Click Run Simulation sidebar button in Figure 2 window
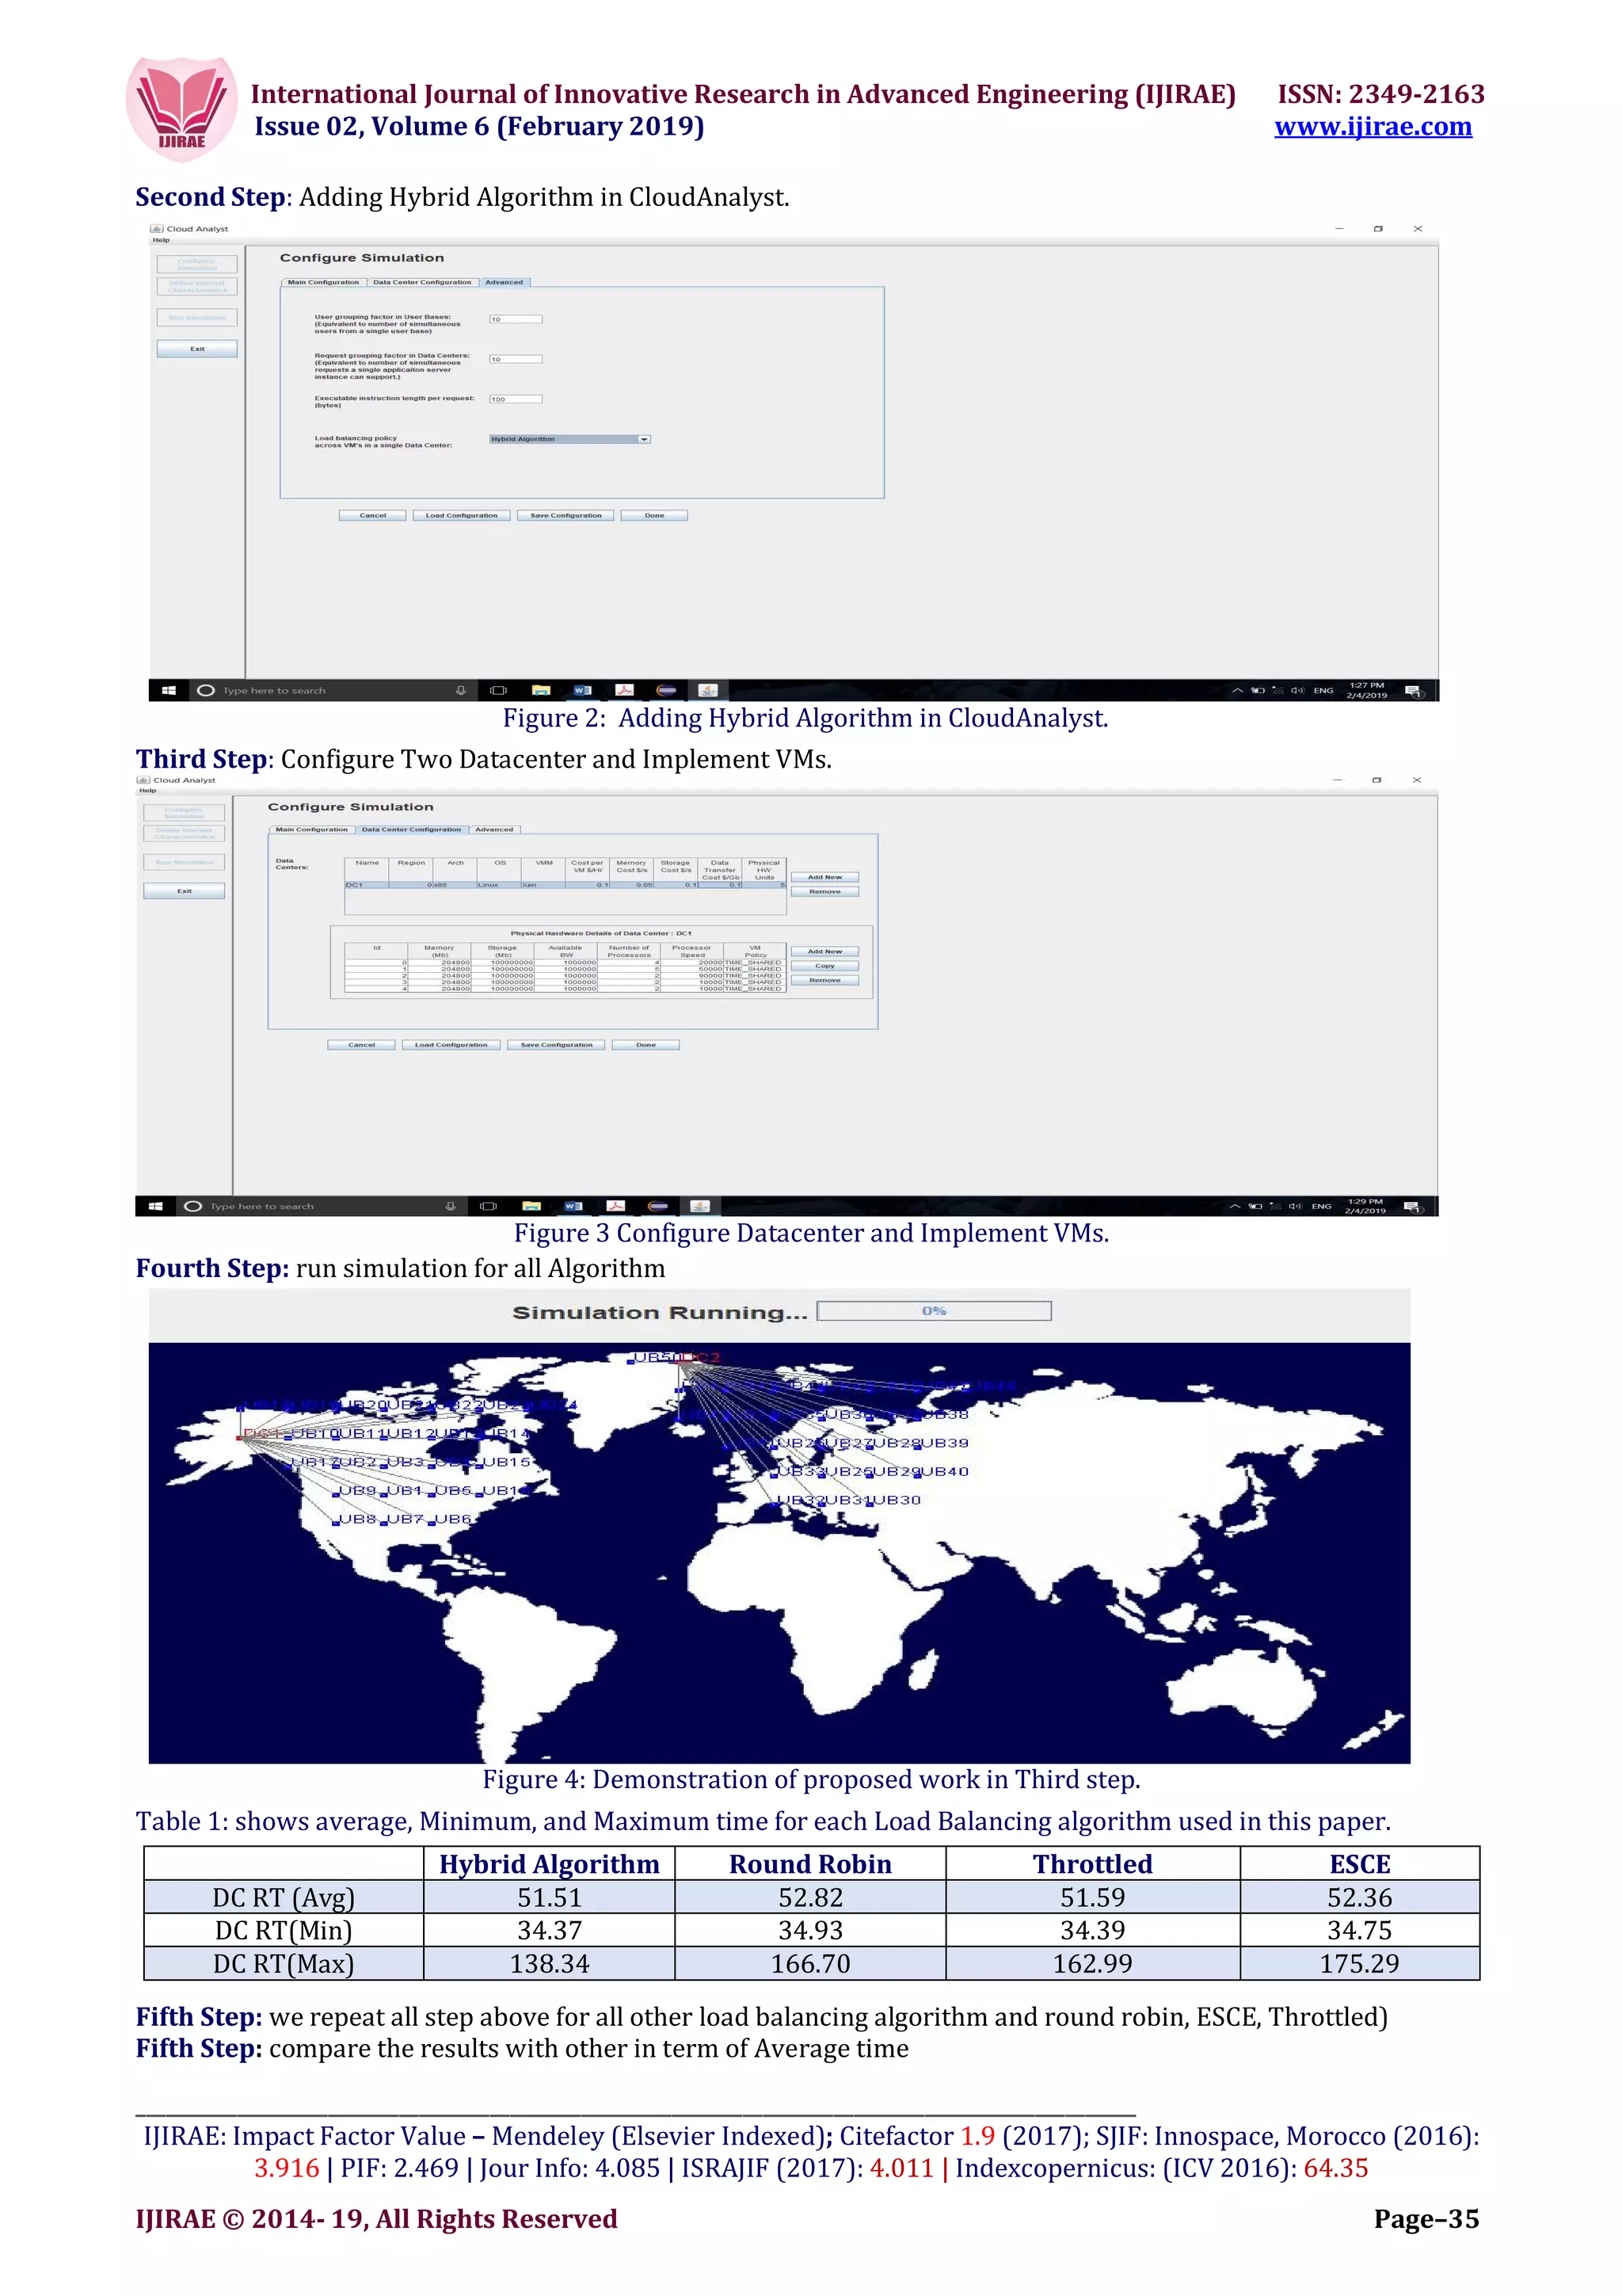The image size is (1622, 2296). click(x=197, y=318)
